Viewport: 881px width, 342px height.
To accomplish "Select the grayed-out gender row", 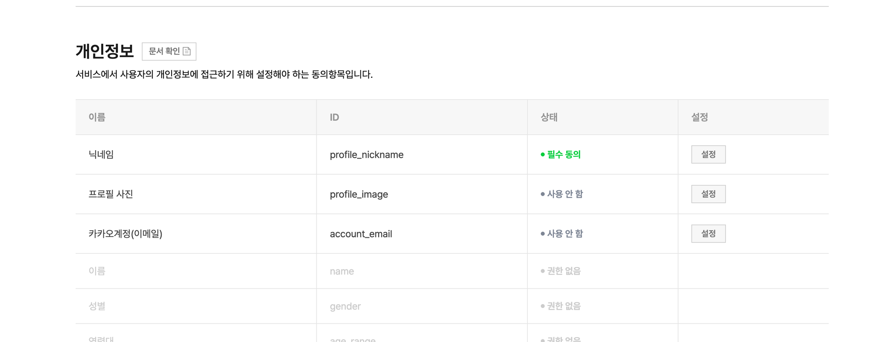I will (345, 306).
